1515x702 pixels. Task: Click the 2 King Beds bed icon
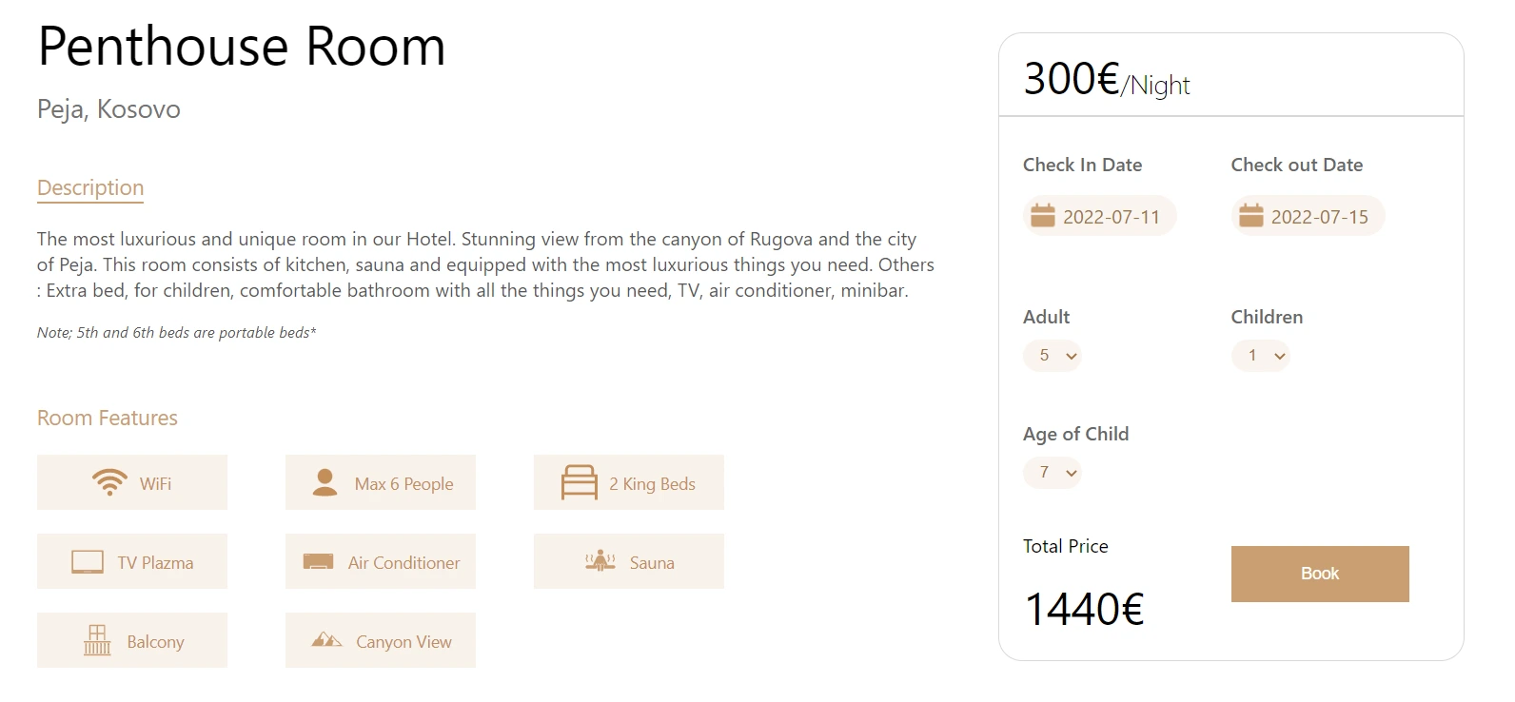[579, 482]
